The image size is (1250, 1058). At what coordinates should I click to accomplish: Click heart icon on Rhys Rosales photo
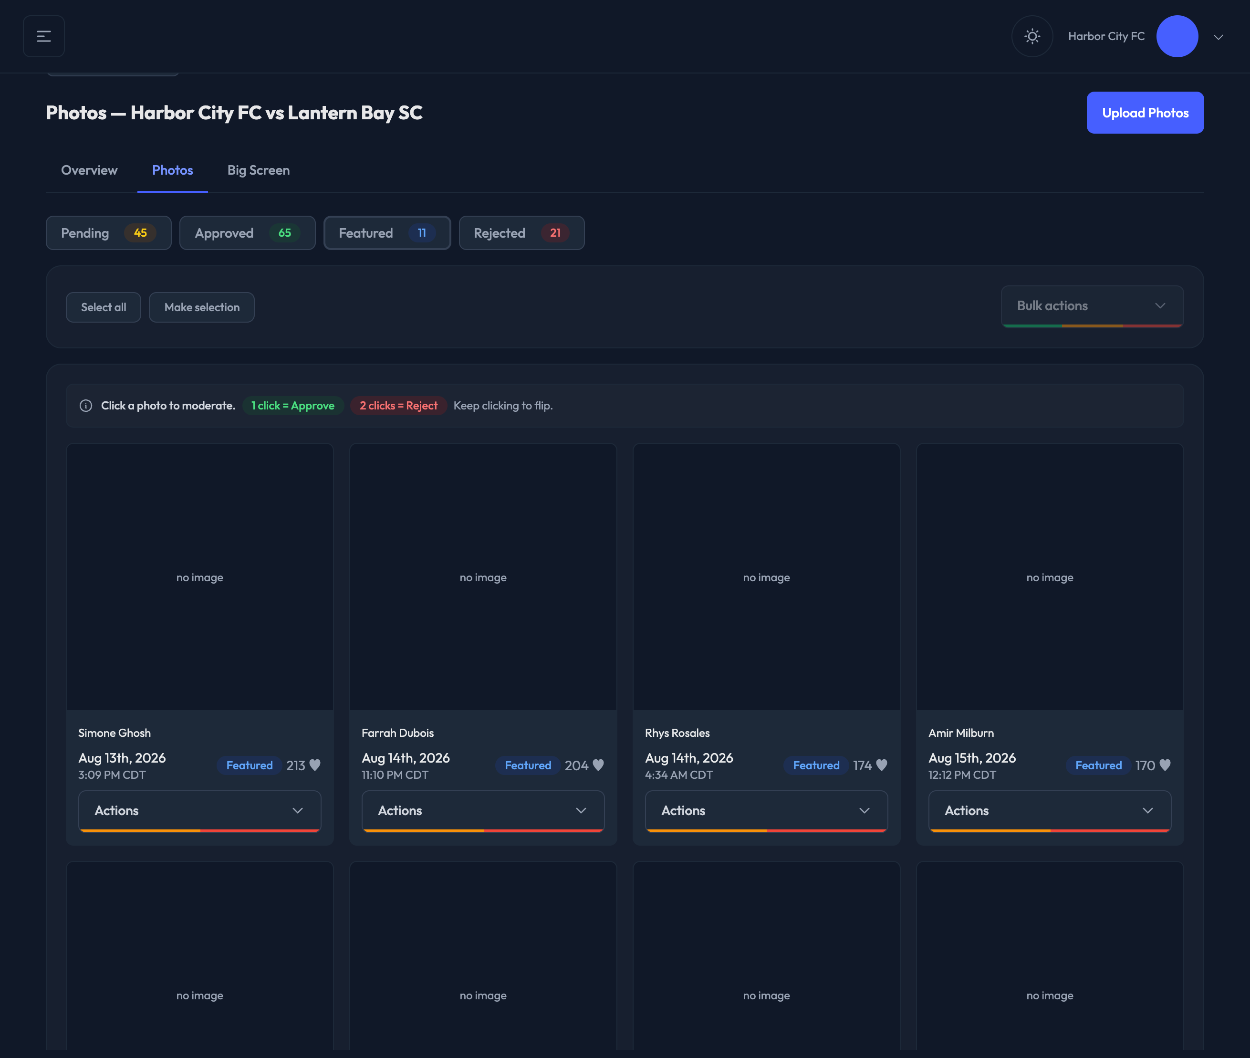881,765
